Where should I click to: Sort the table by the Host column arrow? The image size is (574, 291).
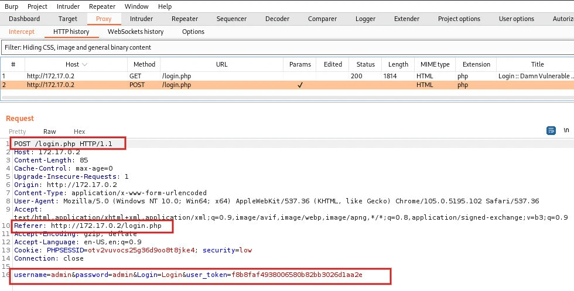(x=84, y=65)
